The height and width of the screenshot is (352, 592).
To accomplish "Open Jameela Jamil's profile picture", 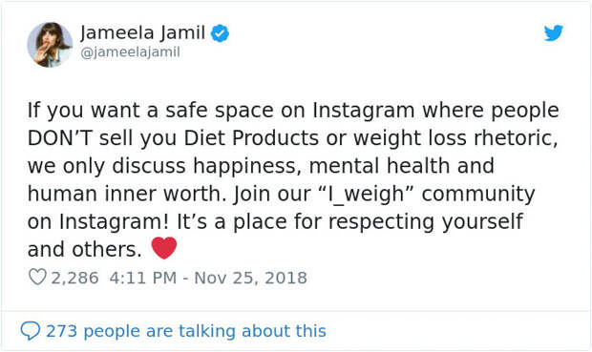I will tap(50, 45).
